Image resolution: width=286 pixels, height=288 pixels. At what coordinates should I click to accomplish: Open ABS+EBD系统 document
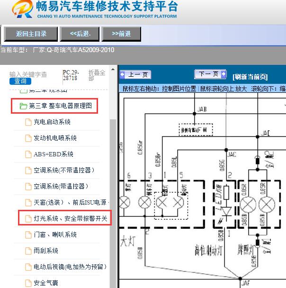pyautogui.click(x=54, y=154)
